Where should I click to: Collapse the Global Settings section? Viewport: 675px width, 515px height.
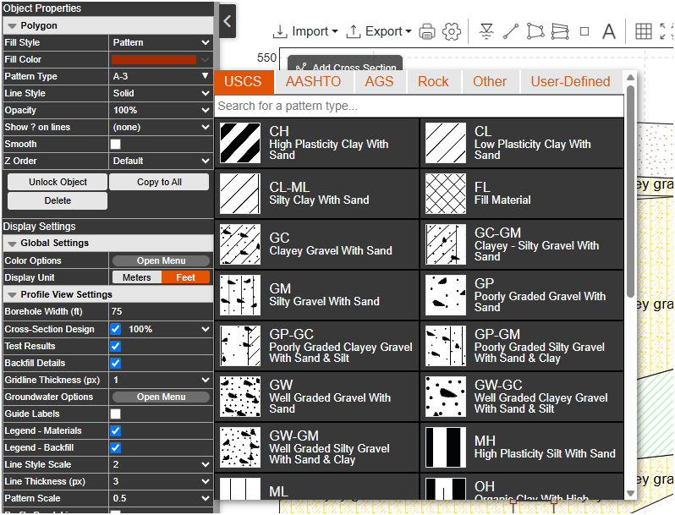[12, 244]
